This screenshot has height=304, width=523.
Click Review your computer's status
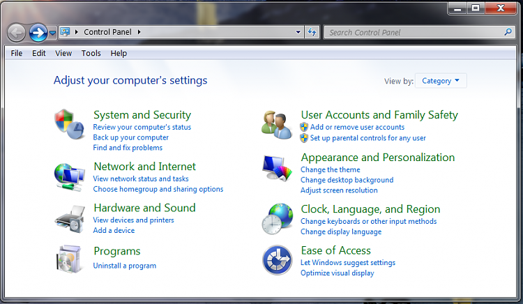click(142, 127)
